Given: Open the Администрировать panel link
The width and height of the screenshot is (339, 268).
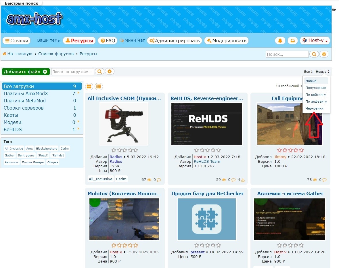Looking at the screenshot, I should click(x=174, y=41).
